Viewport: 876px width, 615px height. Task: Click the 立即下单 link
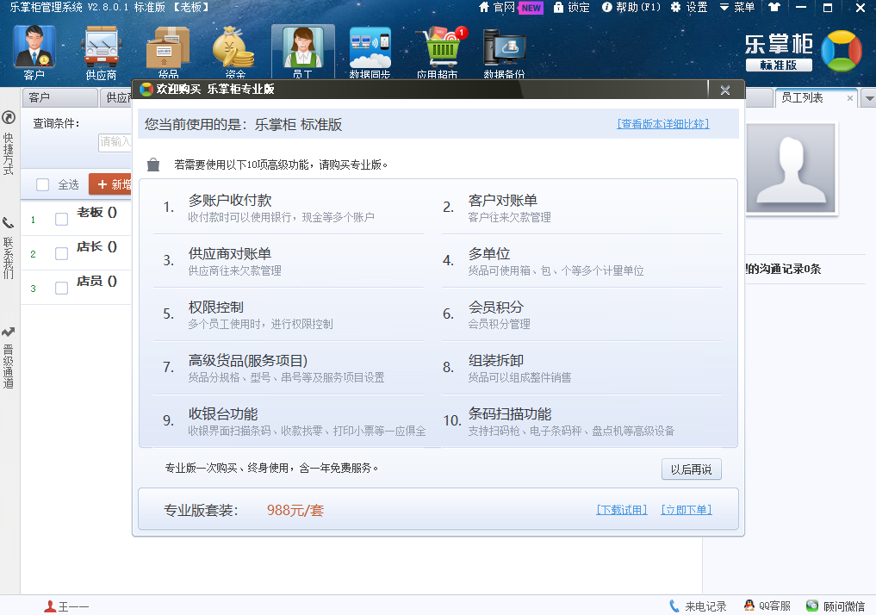point(686,509)
